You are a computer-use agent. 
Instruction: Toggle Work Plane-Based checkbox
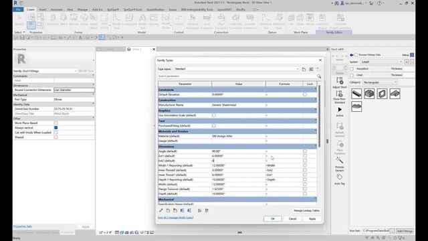tap(56, 123)
